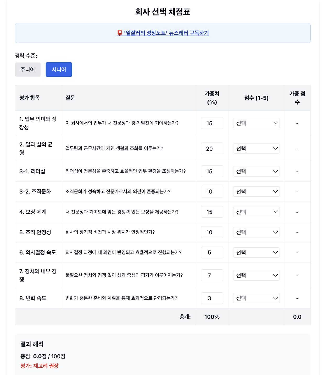Click weight field showing 10 for 조직문화

(x=212, y=191)
